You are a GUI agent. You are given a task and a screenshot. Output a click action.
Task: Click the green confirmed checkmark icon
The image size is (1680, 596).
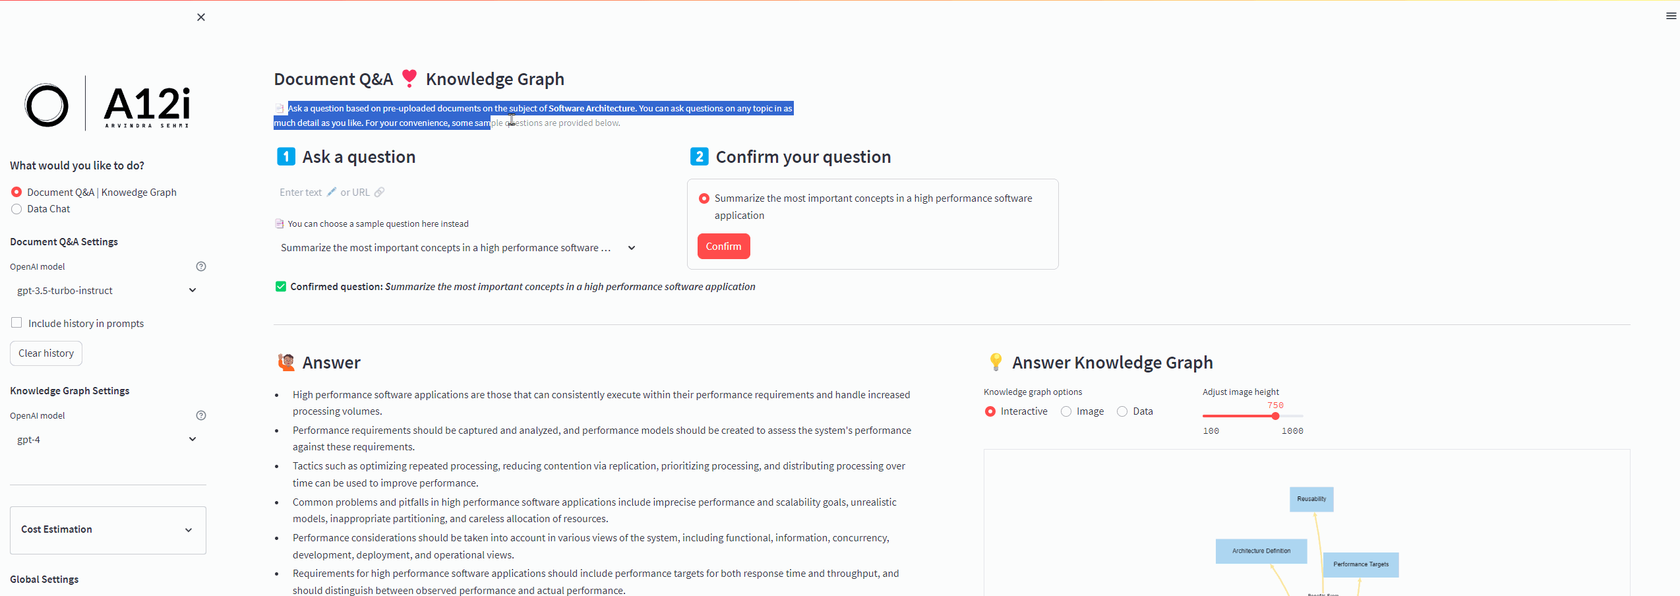[281, 286]
